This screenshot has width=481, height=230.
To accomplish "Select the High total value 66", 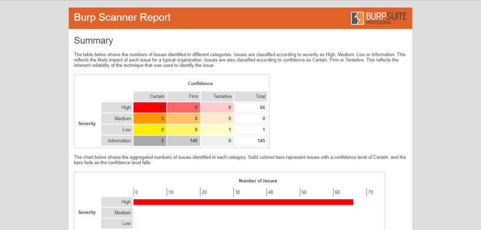I will (251, 108).
